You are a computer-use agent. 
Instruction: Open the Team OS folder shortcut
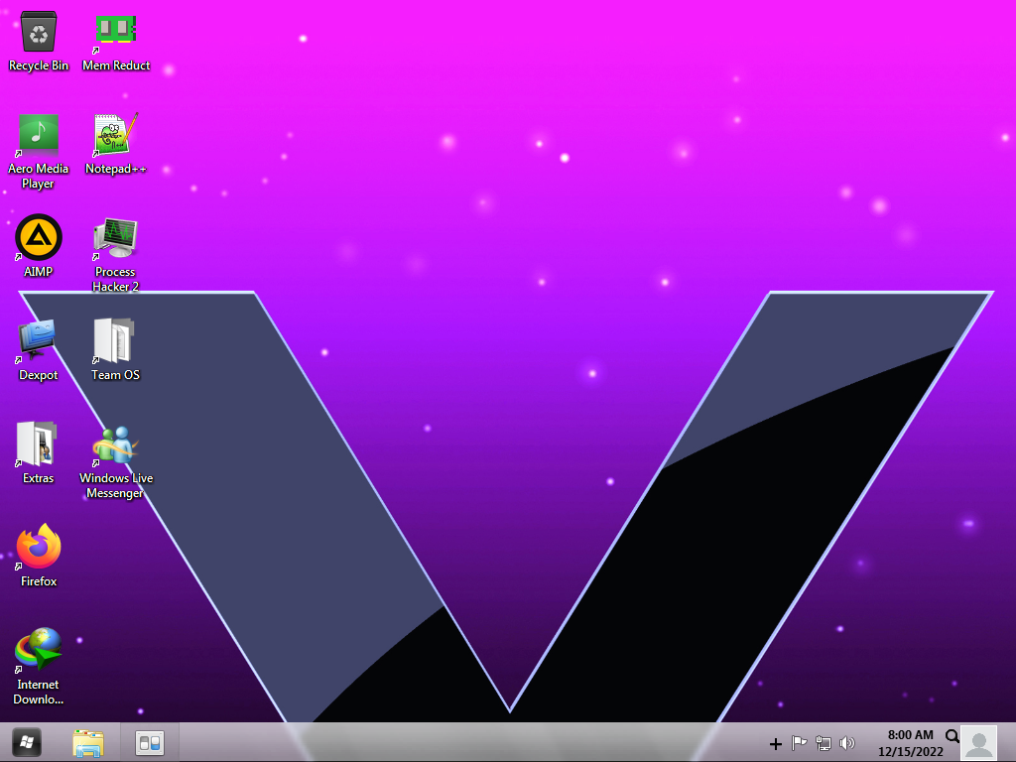pyautogui.click(x=115, y=350)
